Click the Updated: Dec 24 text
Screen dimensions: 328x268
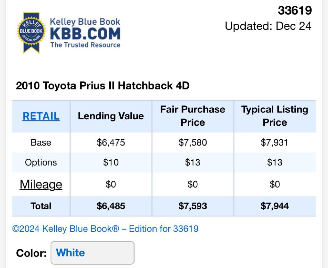point(268,26)
